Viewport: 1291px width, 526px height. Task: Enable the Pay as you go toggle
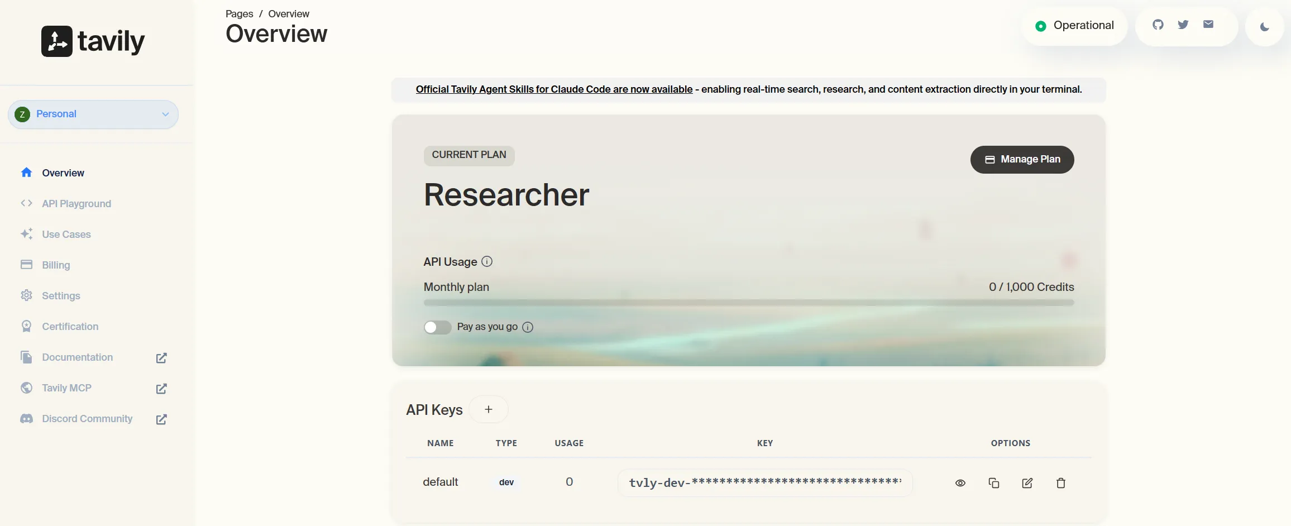point(437,327)
